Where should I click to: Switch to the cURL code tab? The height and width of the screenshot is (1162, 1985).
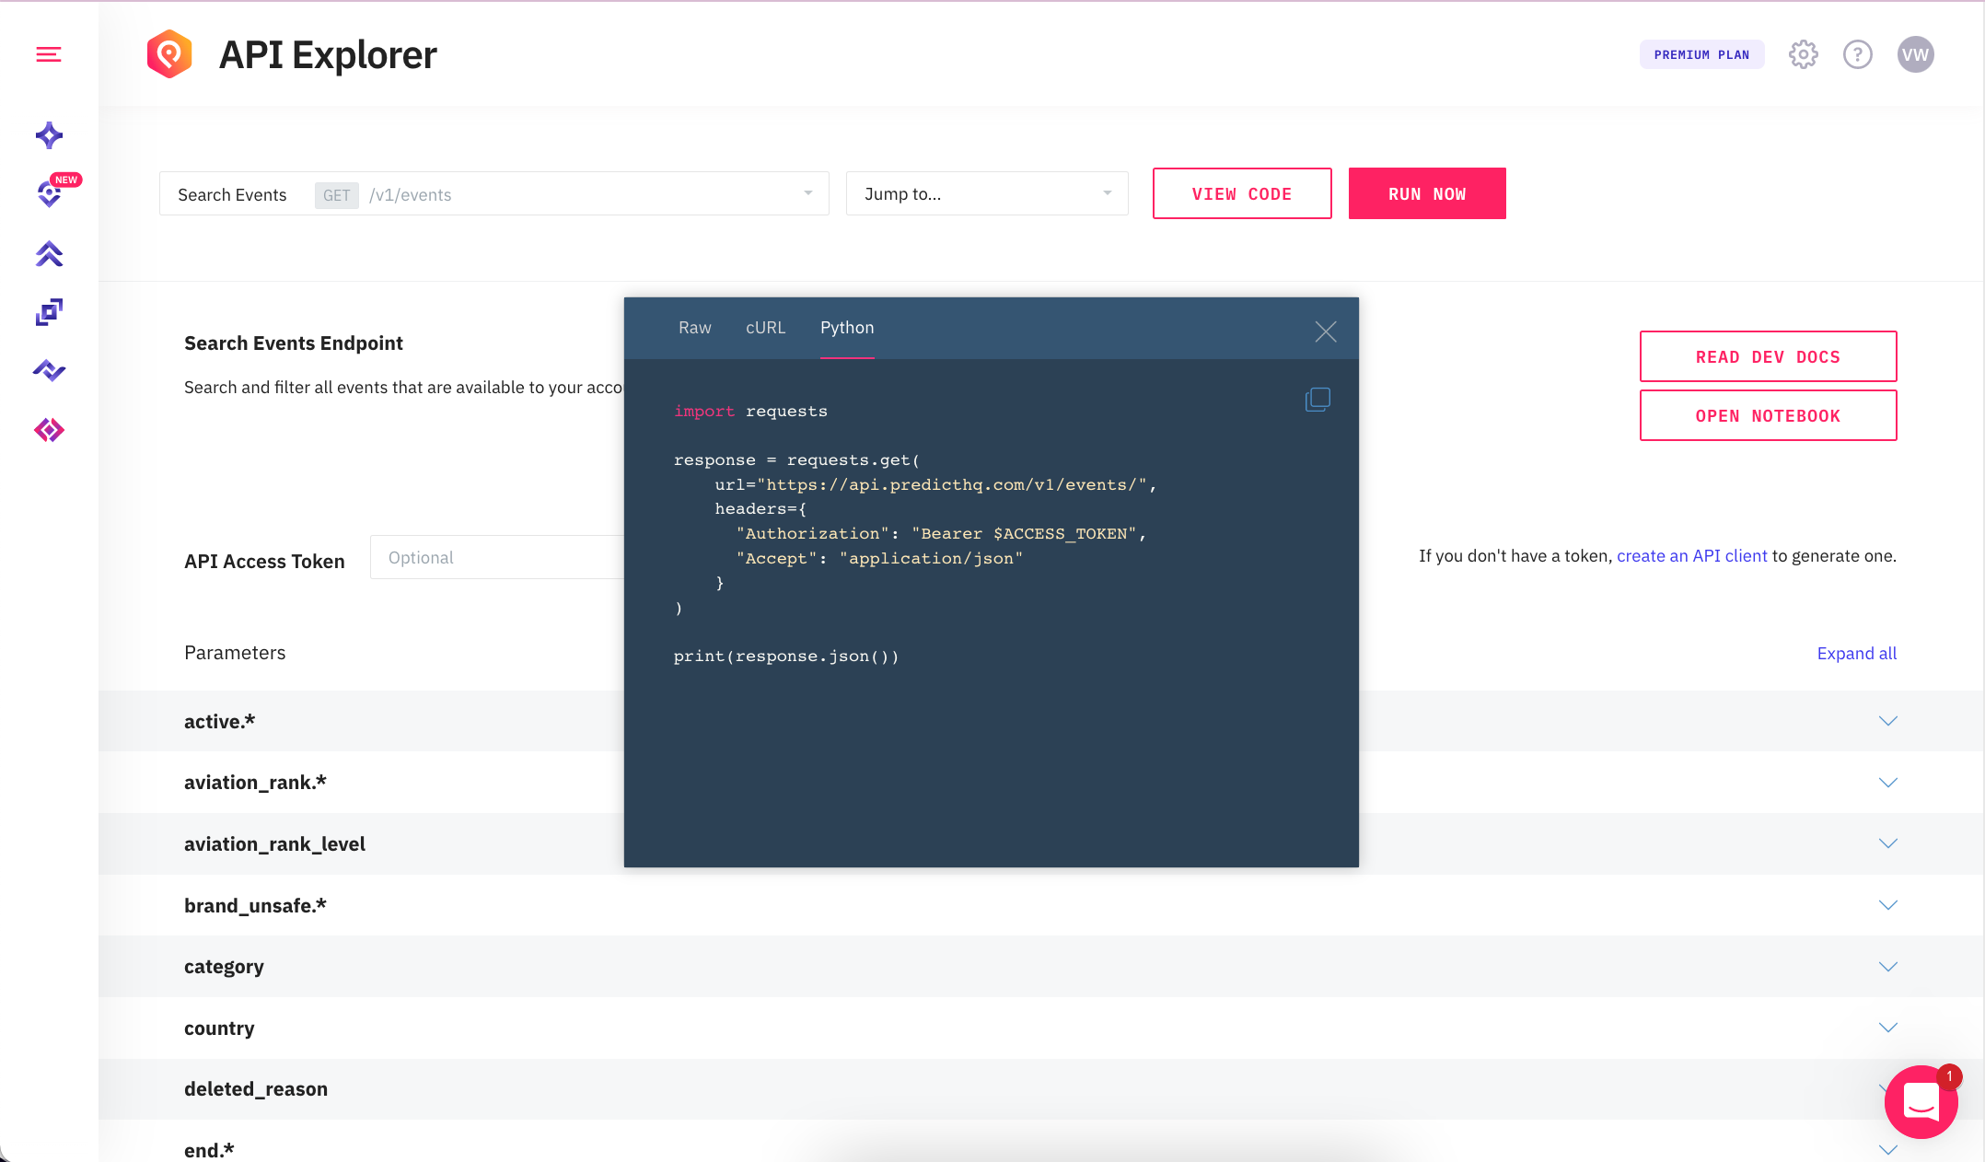click(765, 328)
